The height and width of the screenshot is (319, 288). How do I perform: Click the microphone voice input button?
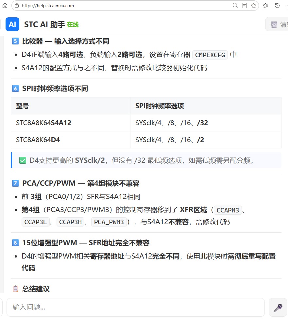coord(278,308)
